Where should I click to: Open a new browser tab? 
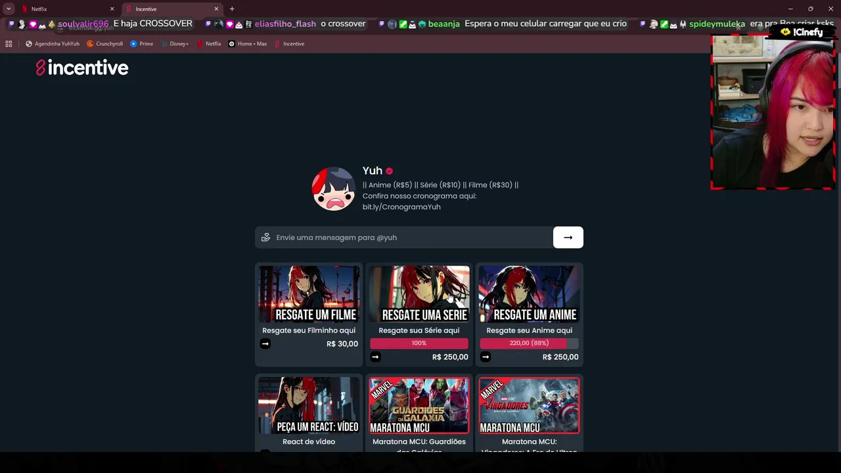click(x=232, y=9)
